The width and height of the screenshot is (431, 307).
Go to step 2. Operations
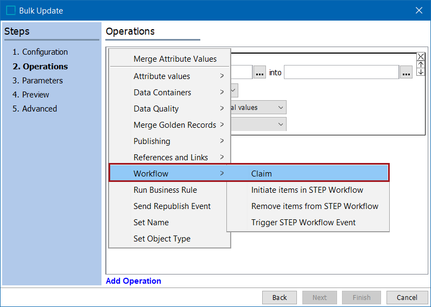click(40, 67)
